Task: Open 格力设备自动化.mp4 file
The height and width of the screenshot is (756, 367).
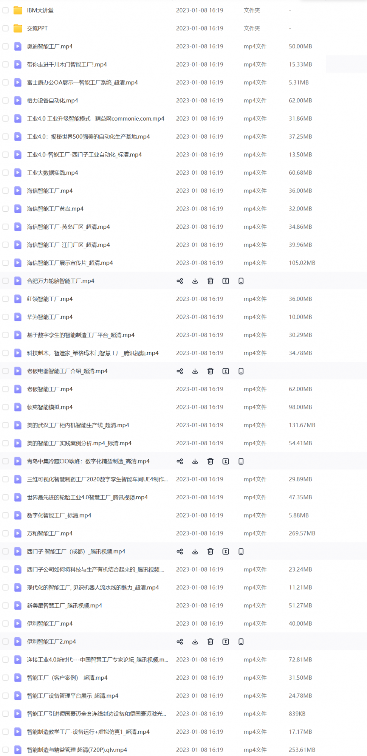Action: pyautogui.click(x=52, y=101)
